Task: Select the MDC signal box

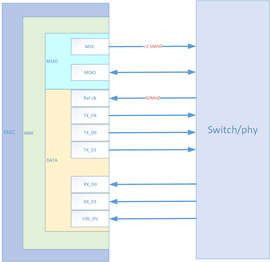Action: 90,47
